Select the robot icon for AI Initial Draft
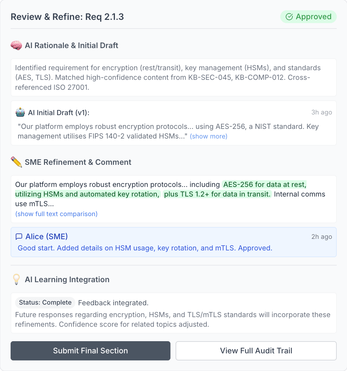 click(20, 112)
